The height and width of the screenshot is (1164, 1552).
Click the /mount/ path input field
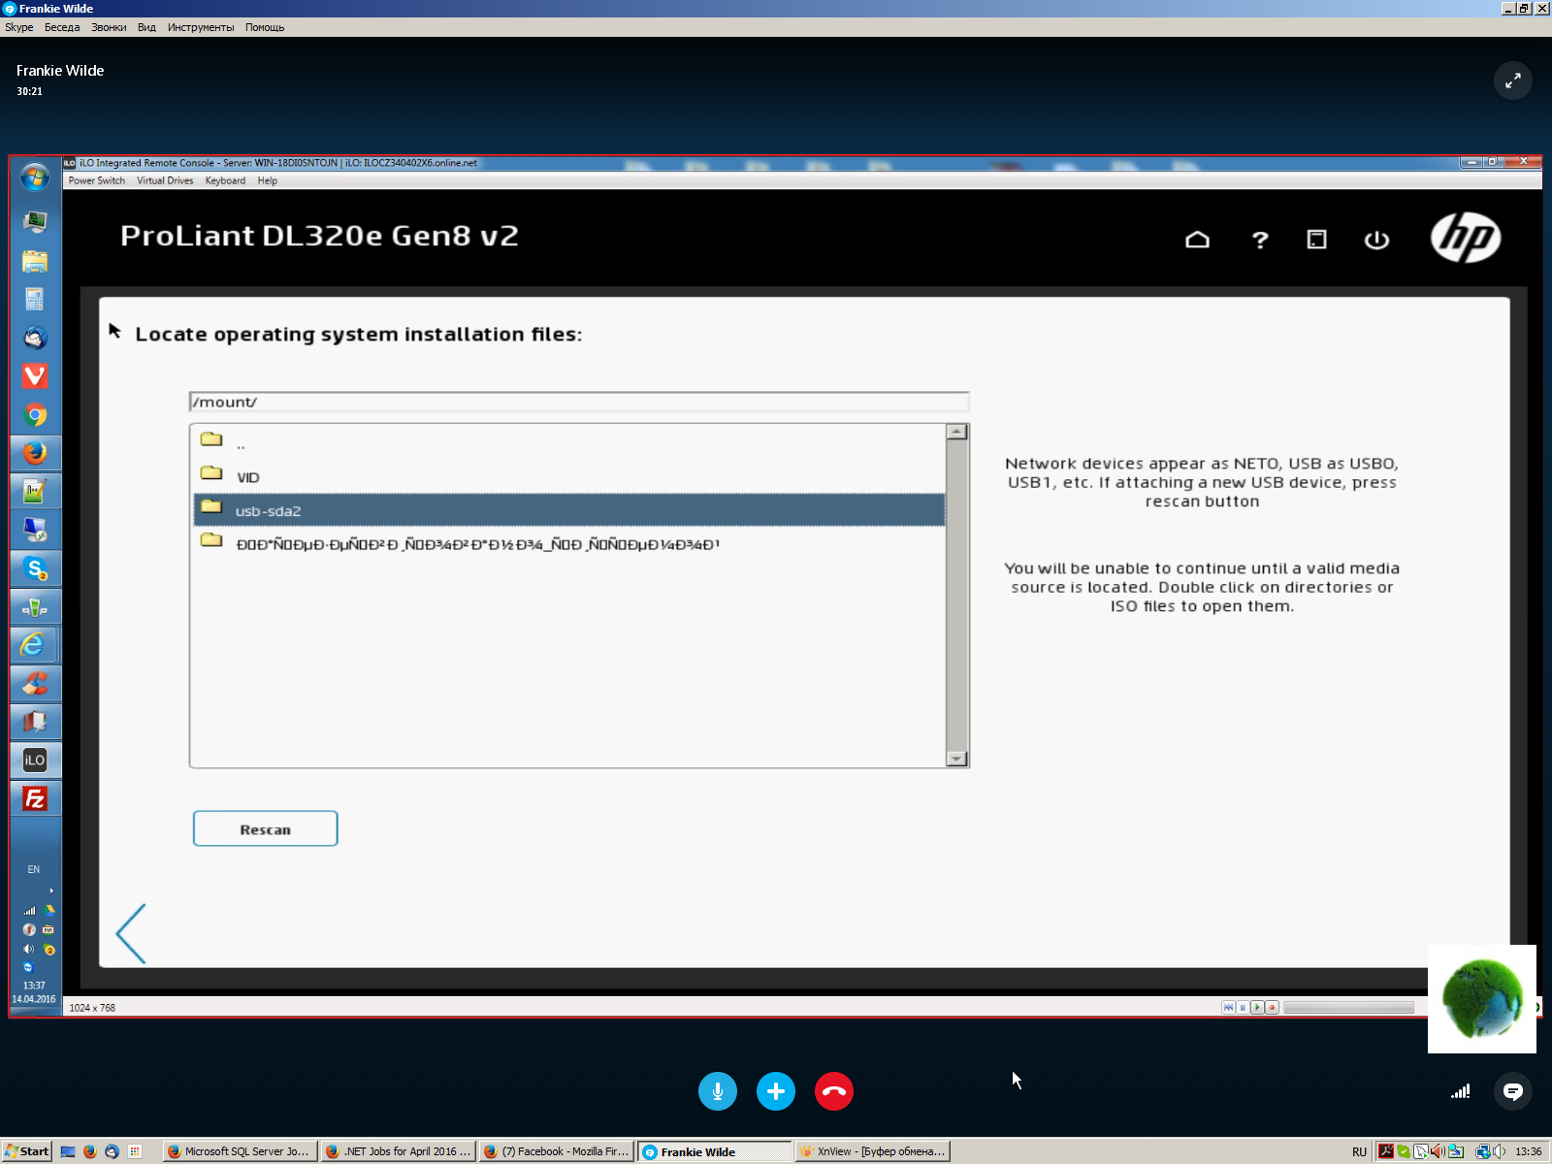[x=579, y=402]
